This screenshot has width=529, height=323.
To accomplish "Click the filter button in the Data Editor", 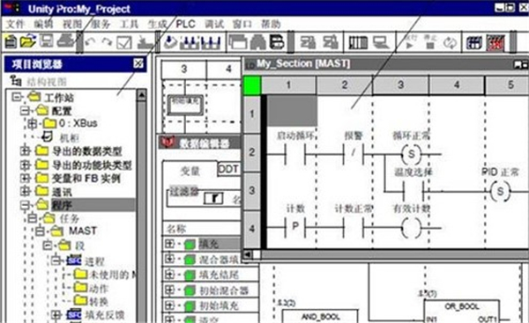I will click(x=213, y=198).
